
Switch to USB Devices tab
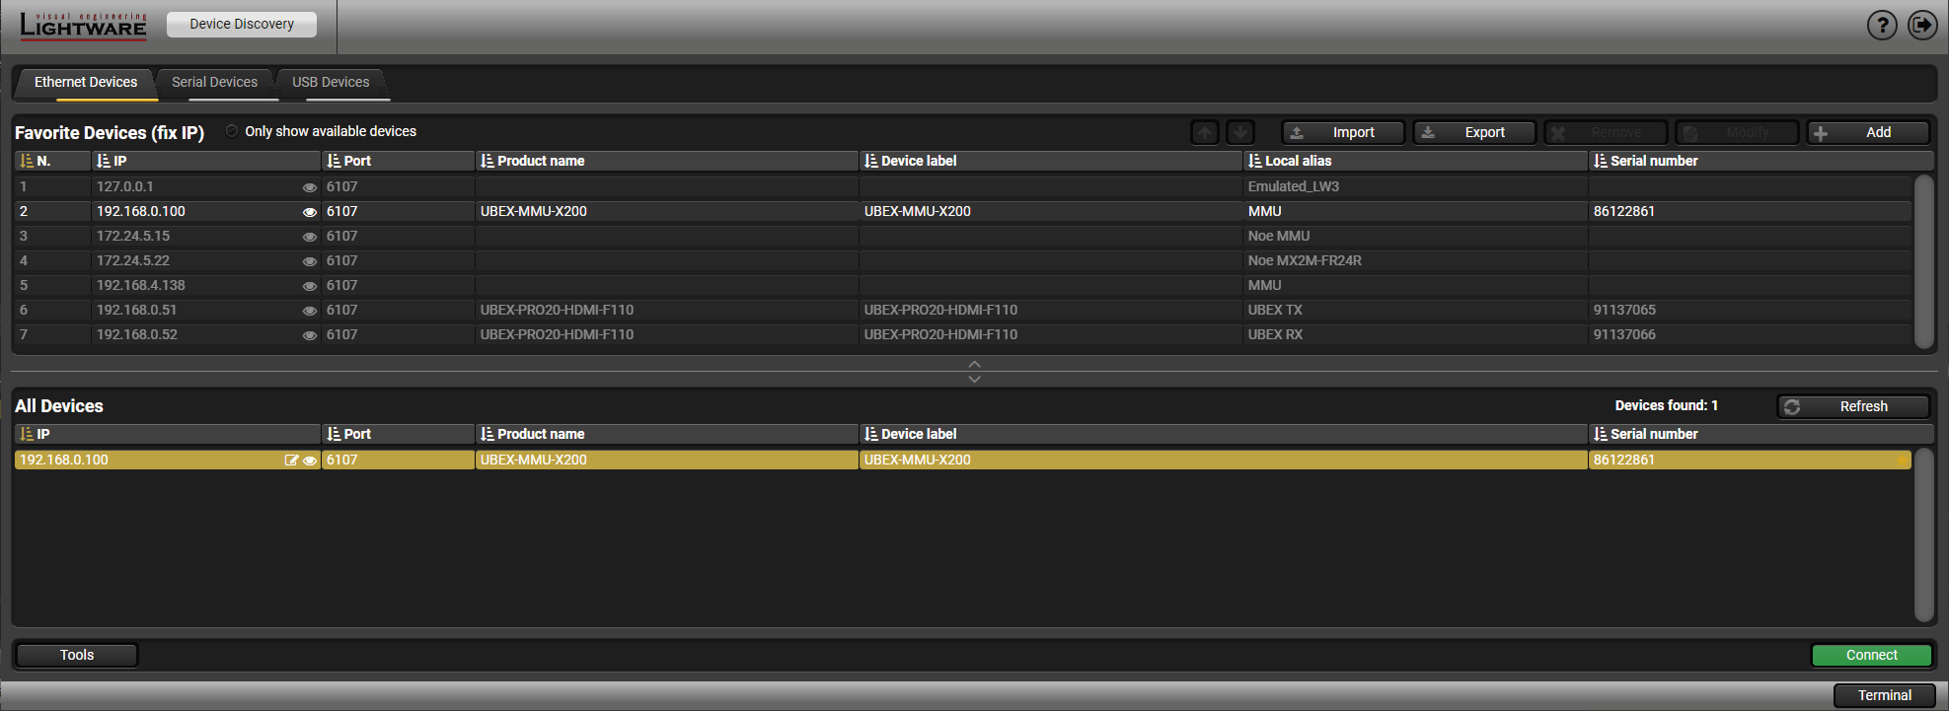[x=331, y=83]
